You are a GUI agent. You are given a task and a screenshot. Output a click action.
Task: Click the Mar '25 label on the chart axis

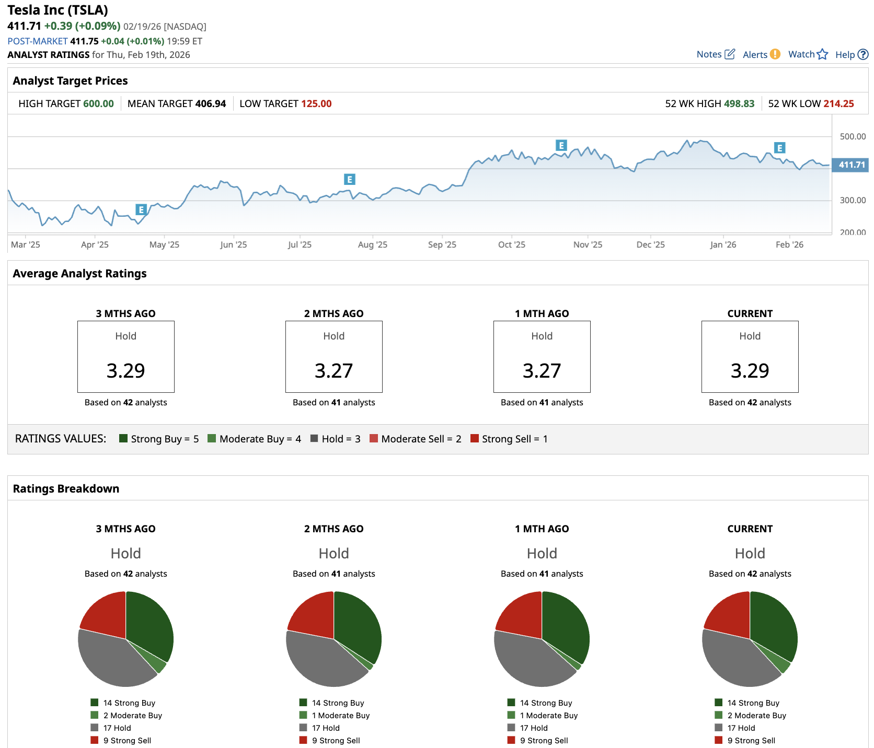[26, 244]
